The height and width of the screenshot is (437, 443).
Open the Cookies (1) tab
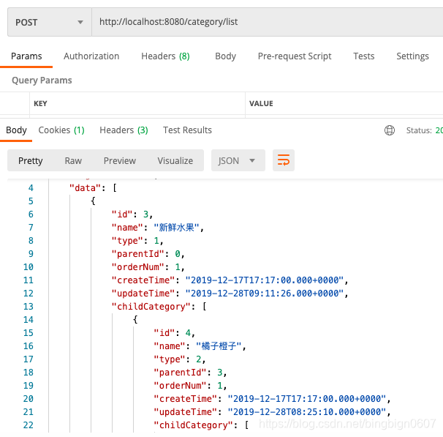click(61, 130)
